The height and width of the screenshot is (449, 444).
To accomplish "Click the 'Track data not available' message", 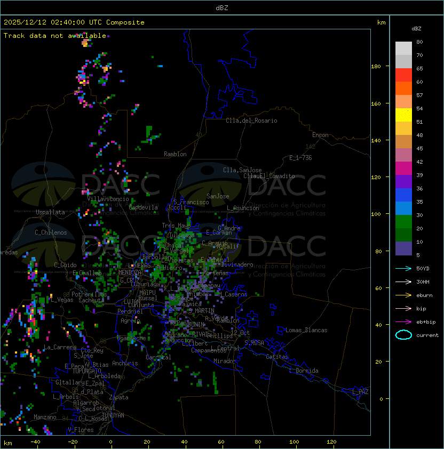I will [55, 36].
